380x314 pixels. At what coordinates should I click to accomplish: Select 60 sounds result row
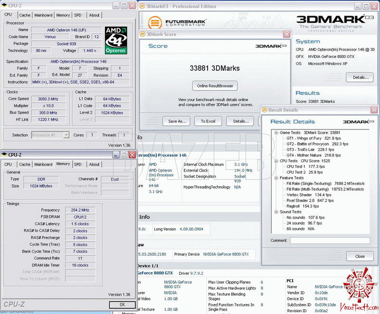pyautogui.click(x=300, y=229)
